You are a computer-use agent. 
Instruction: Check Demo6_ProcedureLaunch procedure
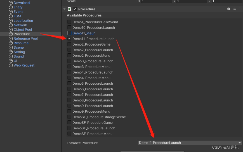[69, 89]
